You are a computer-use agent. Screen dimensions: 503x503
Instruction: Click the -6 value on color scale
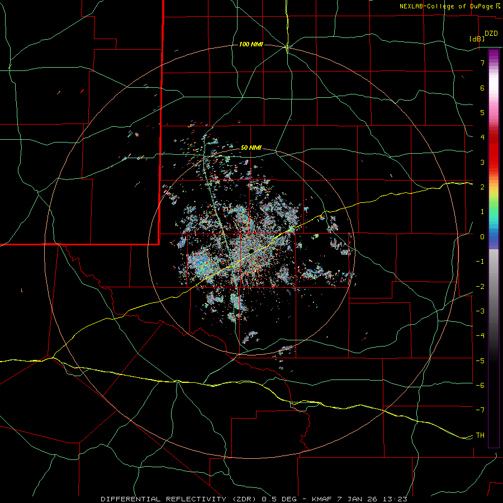[x=480, y=386]
